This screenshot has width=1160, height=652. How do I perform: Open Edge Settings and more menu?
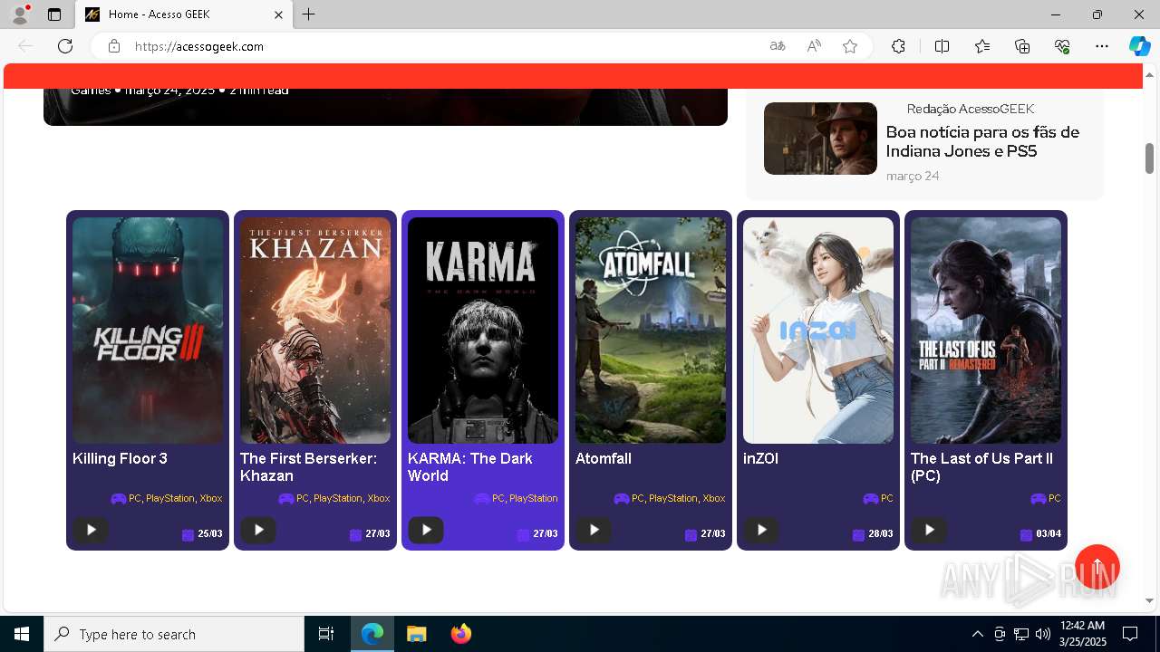coord(1102,46)
